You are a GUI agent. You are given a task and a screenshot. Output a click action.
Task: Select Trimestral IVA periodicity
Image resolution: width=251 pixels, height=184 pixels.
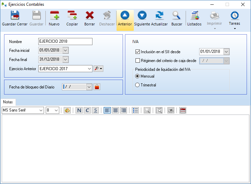coord(137,85)
